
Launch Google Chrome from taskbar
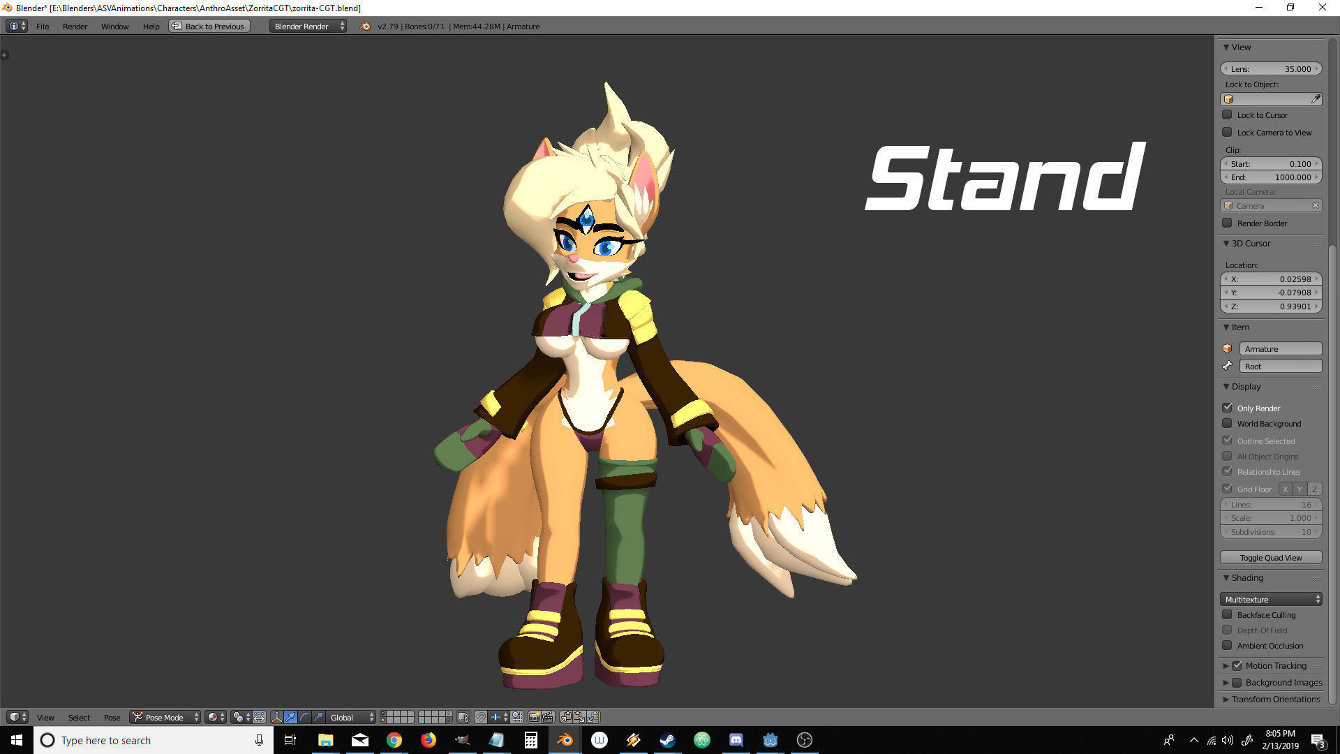[394, 740]
